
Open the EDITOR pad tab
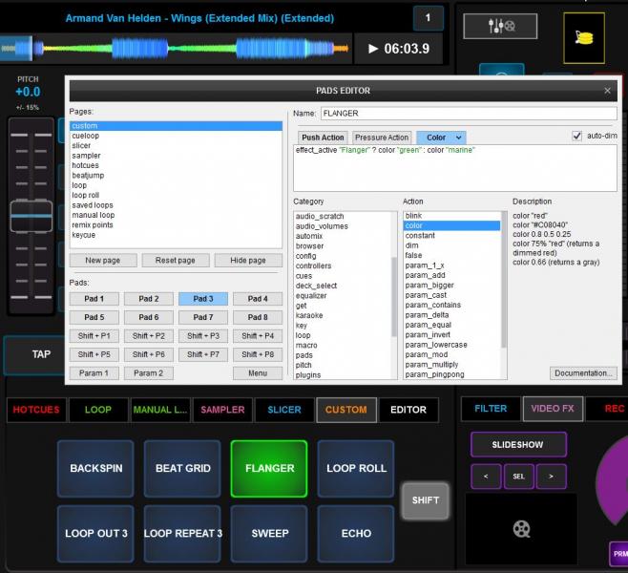408,410
